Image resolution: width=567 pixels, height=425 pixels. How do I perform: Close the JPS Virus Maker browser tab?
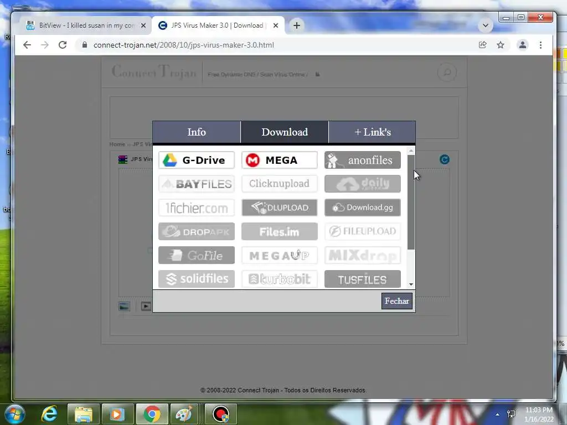pos(276,25)
